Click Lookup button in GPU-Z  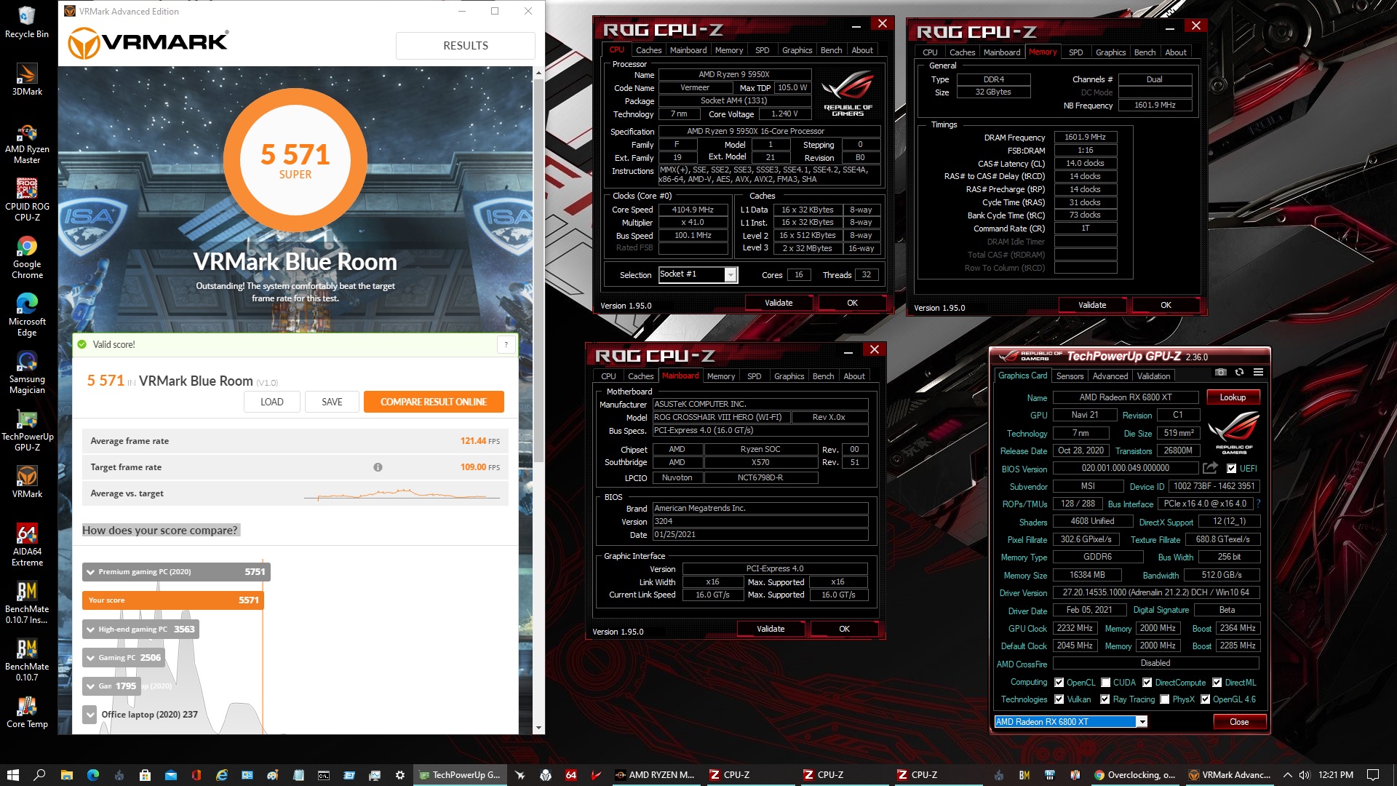click(1233, 397)
